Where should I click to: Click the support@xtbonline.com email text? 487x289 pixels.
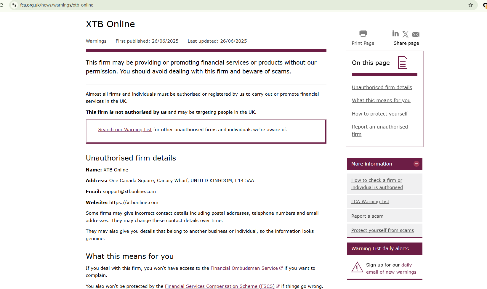(129, 192)
